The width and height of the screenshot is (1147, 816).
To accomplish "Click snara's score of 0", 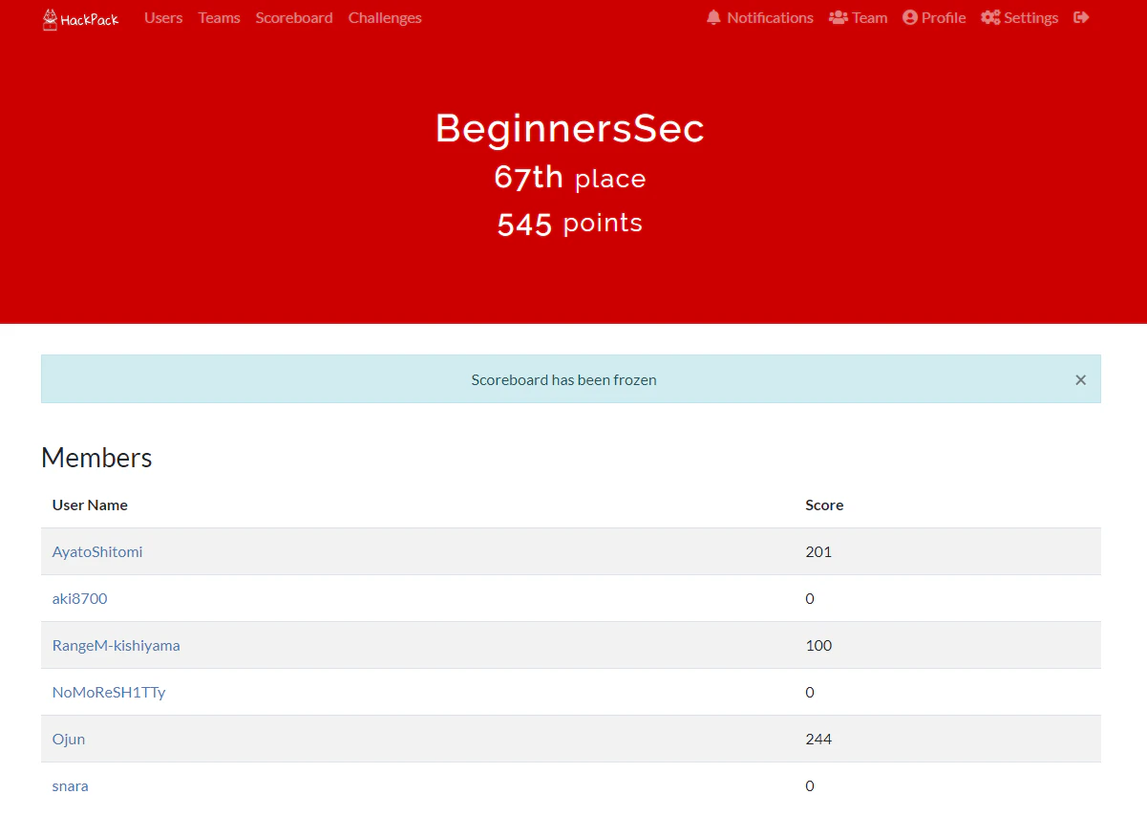I will point(810,785).
